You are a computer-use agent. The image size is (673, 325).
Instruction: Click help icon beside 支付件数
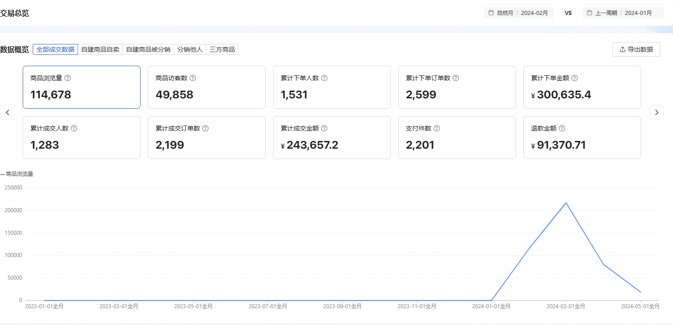437,128
